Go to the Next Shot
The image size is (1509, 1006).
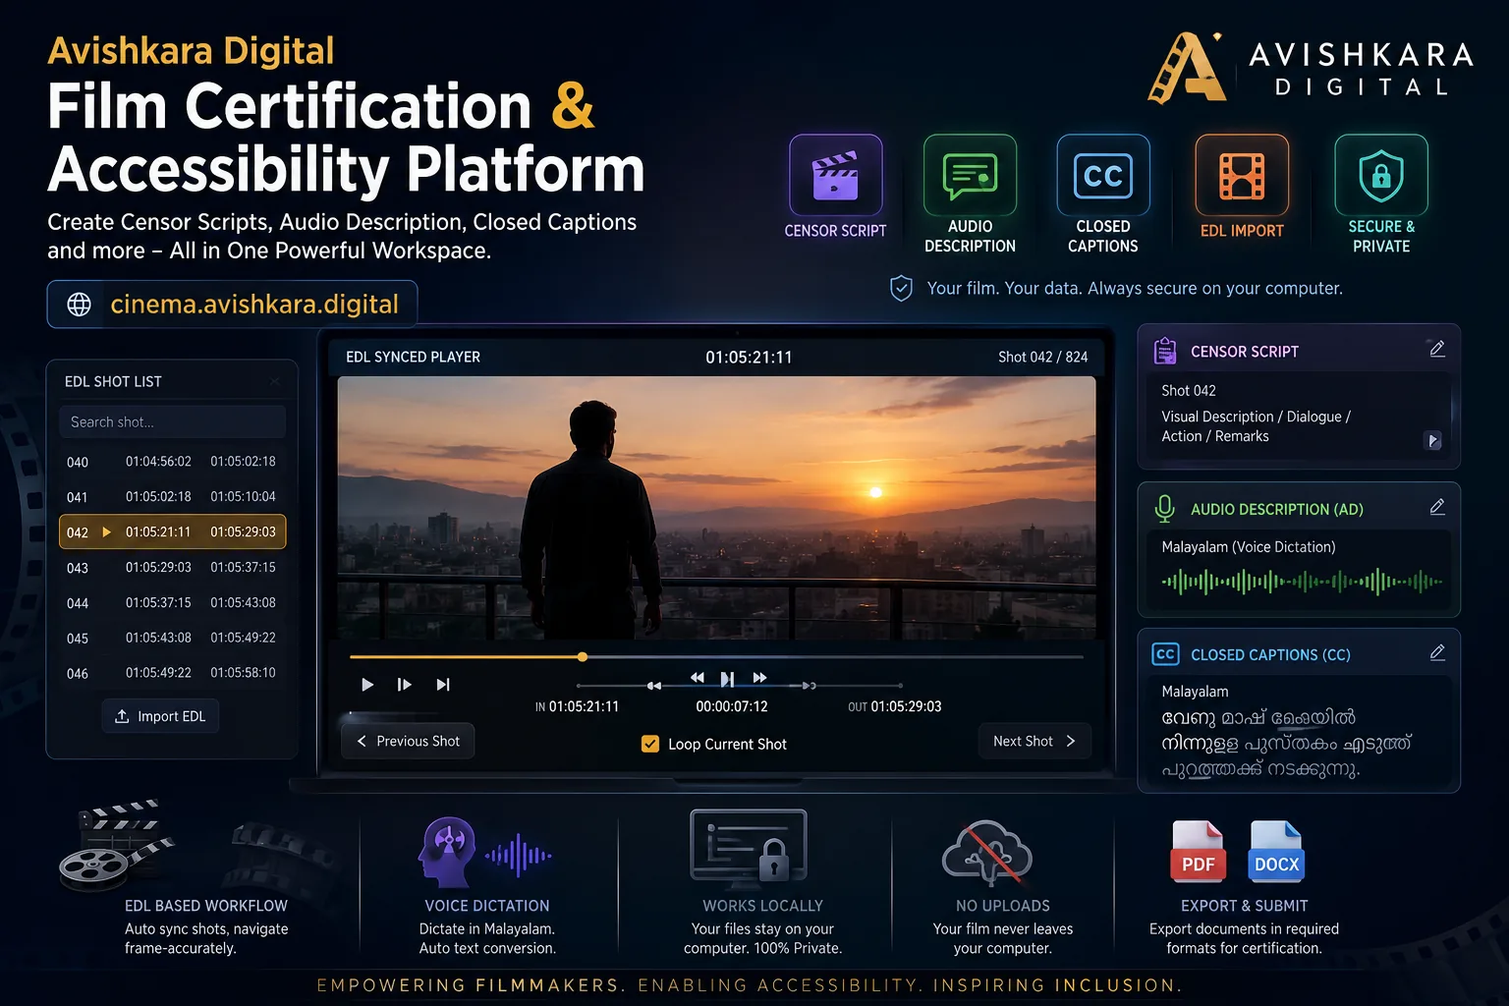pyautogui.click(x=1034, y=741)
